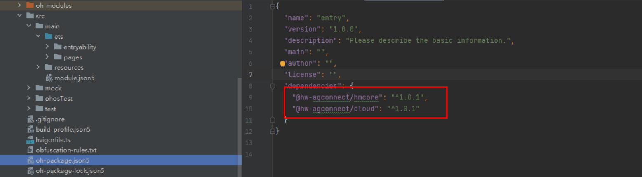Click the fold end marker at line 12

272,131
